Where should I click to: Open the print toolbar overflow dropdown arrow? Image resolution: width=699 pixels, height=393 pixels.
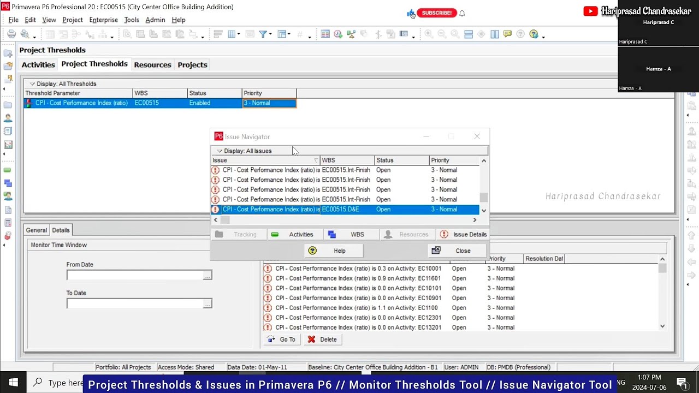pyautogui.click(x=34, y=37)
